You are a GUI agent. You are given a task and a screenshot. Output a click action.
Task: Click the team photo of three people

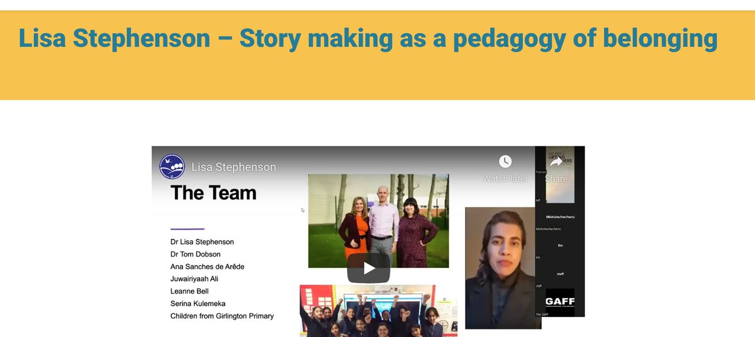[378, 221]
